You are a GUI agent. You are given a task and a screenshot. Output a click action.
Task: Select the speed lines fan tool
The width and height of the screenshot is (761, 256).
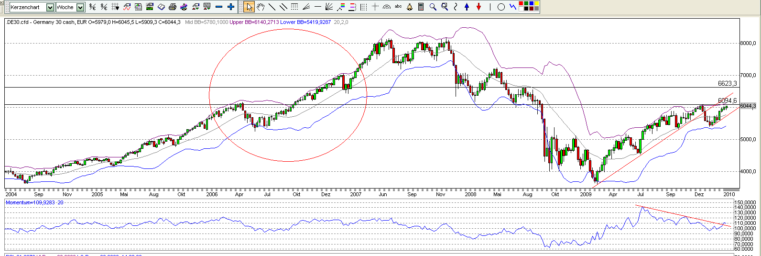[x=306, y=7]
